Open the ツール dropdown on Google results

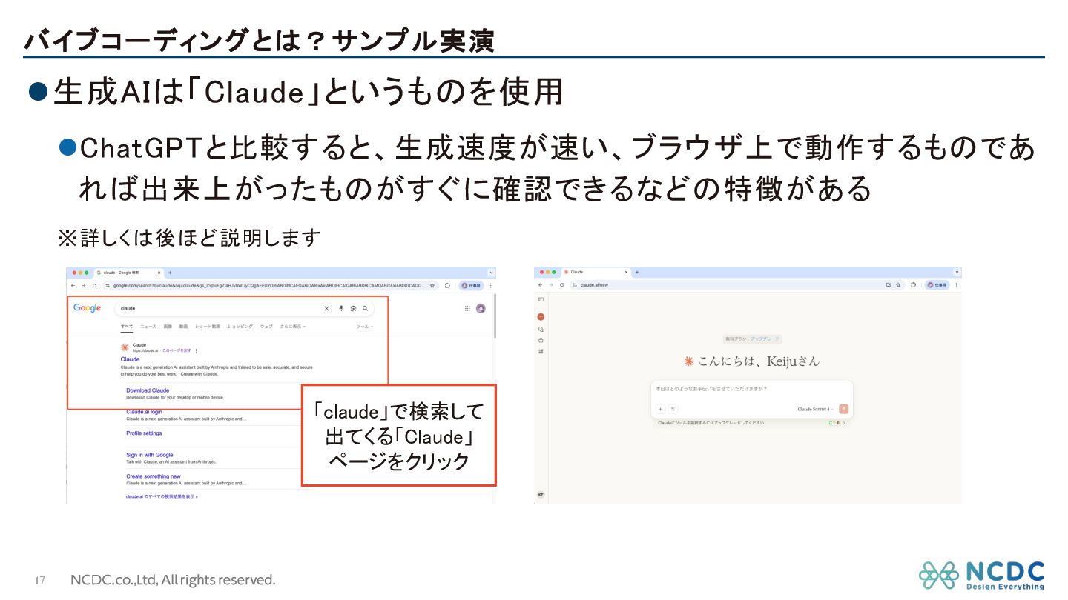[365, 327]
